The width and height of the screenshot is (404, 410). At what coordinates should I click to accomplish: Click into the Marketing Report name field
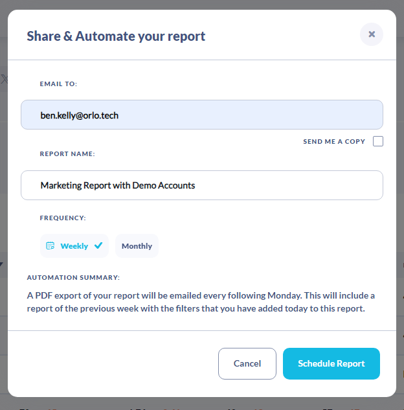pos(202,185)
